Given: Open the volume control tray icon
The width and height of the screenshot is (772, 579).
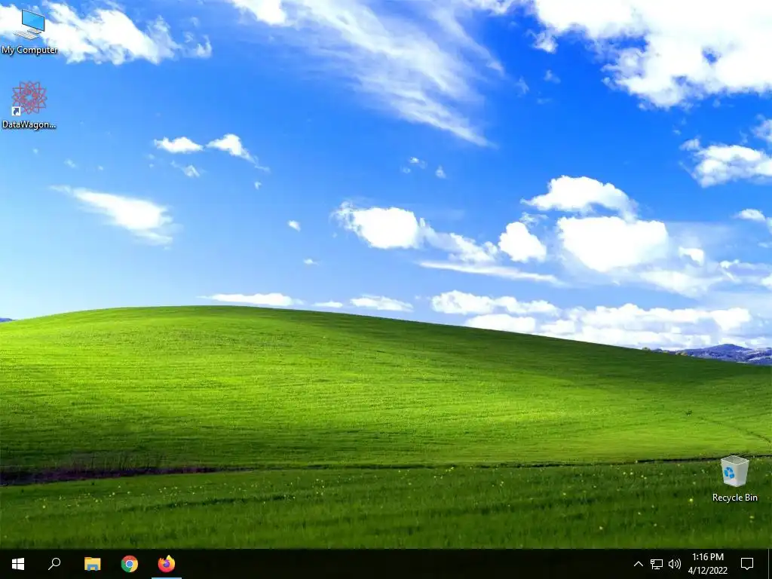Looking at the screenshot, I should (675, 564).
